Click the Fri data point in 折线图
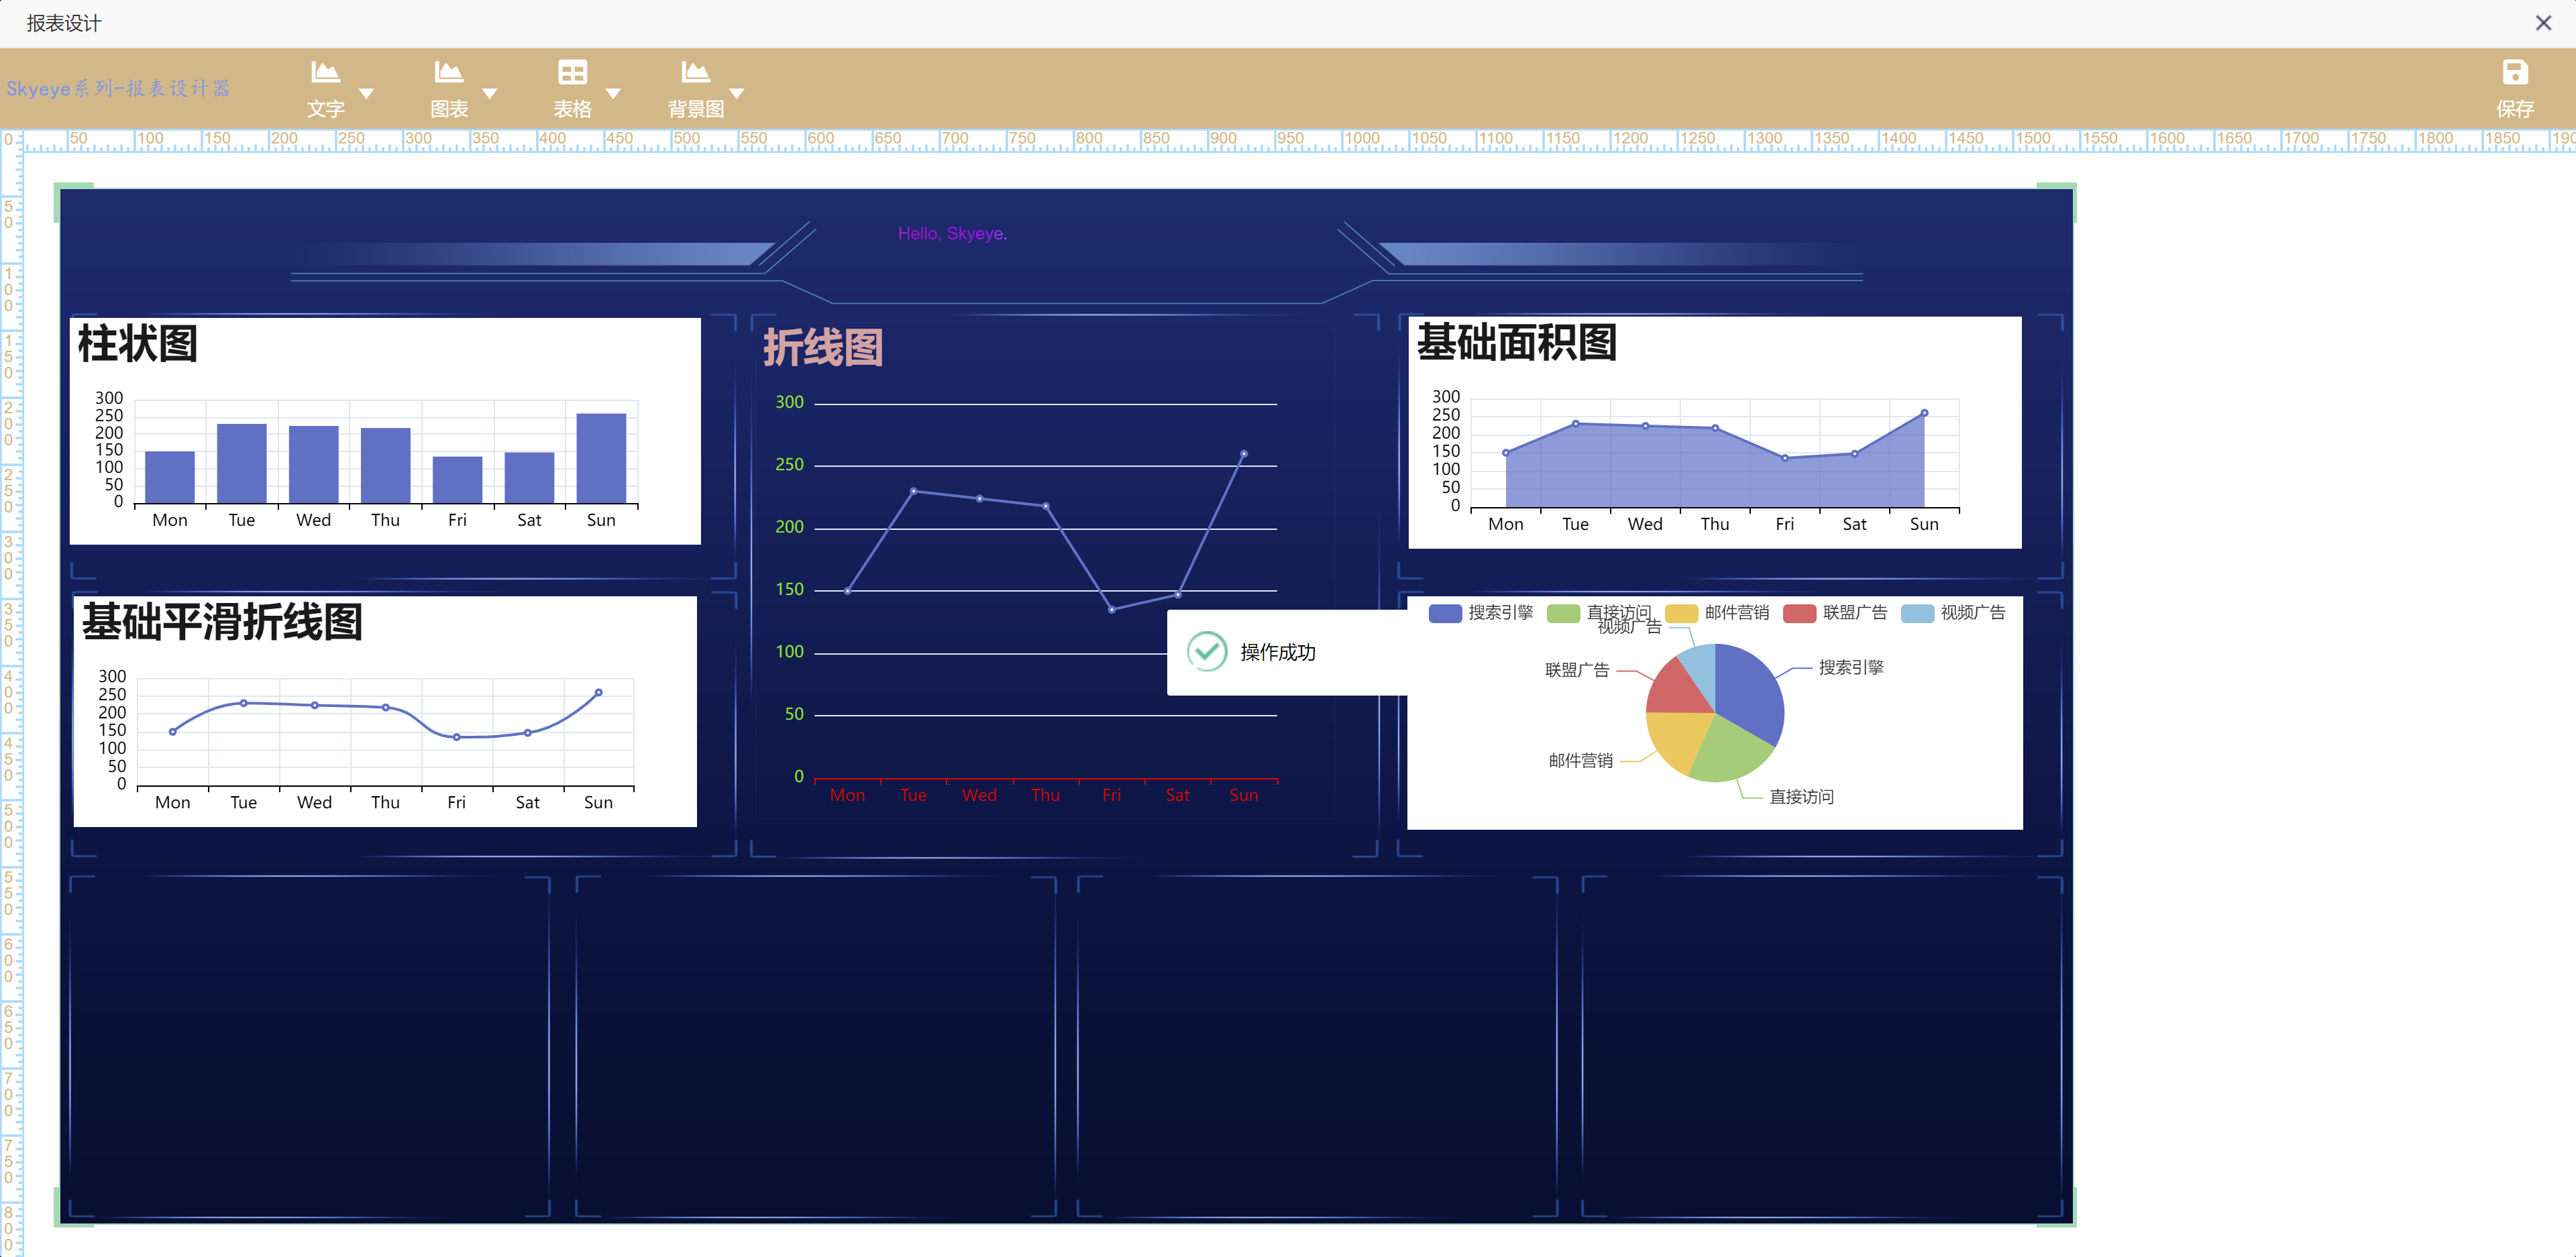Image resolution: width=2576 pixels, height=1257 pixels. click(x=1111, y=609)
